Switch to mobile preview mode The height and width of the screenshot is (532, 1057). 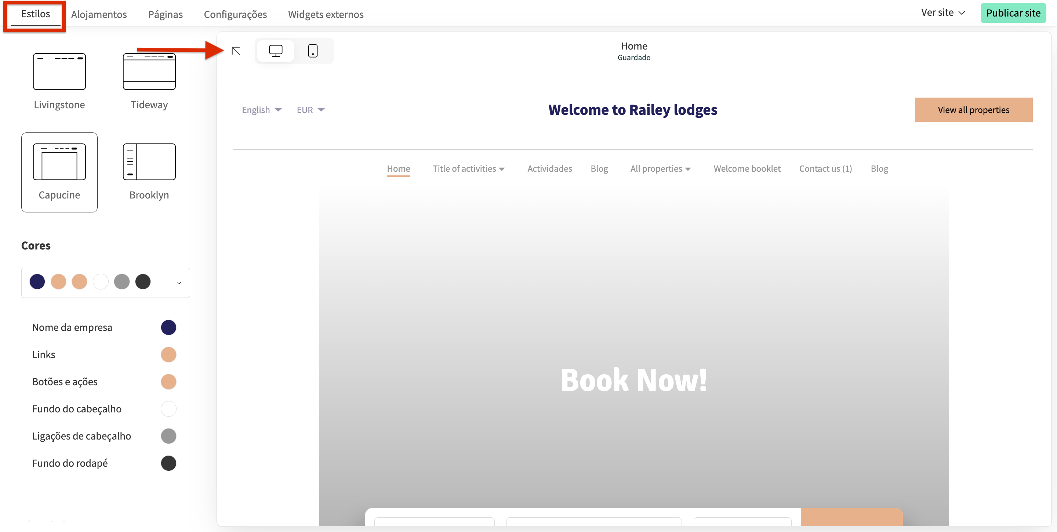tap(313, 51)
